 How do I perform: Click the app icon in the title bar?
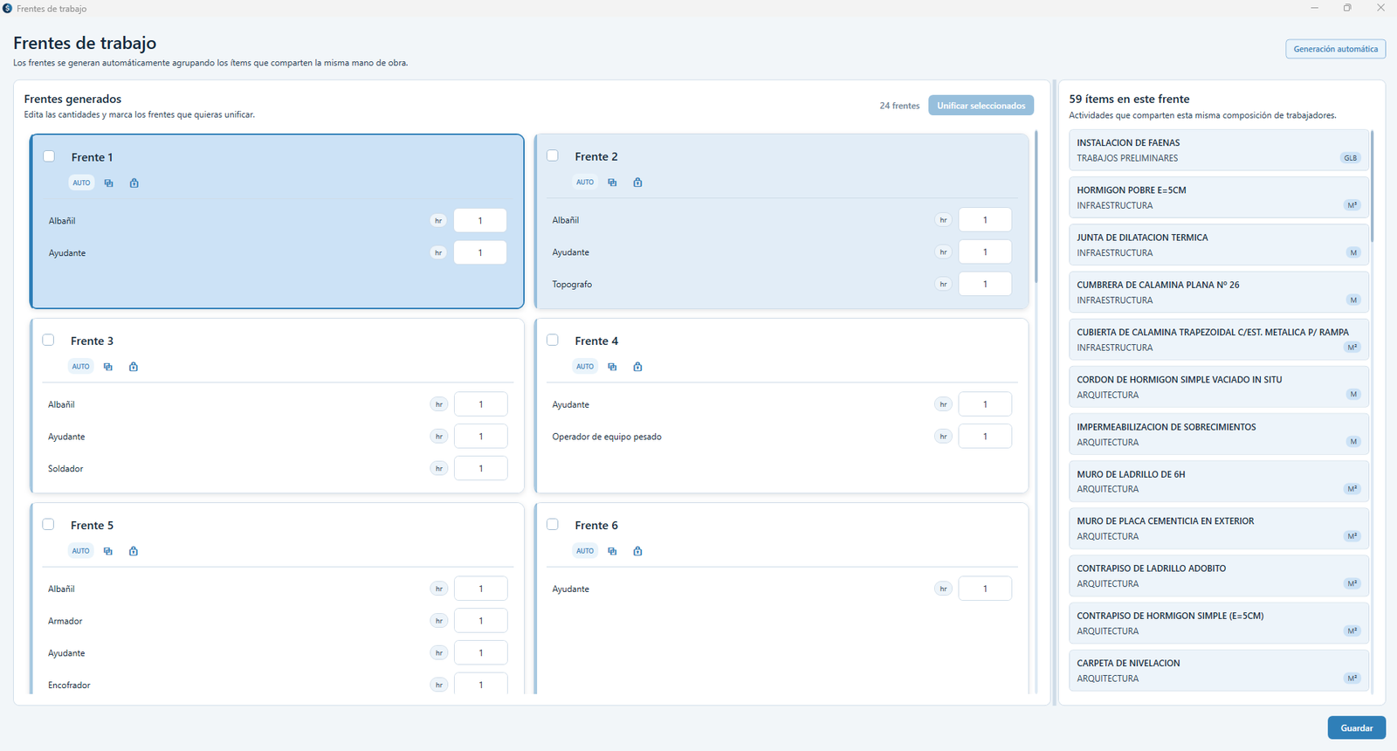tap(8, 8)
